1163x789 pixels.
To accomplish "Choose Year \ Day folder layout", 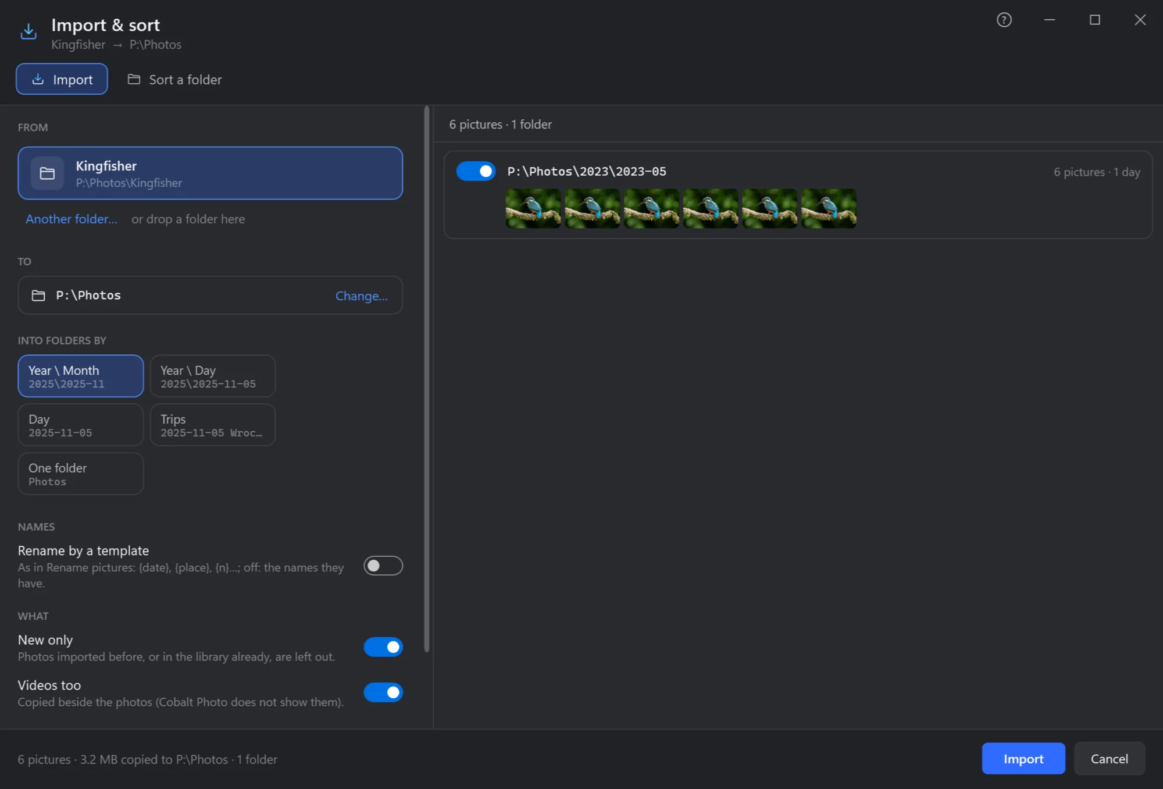I will click(x=213, y=376).
